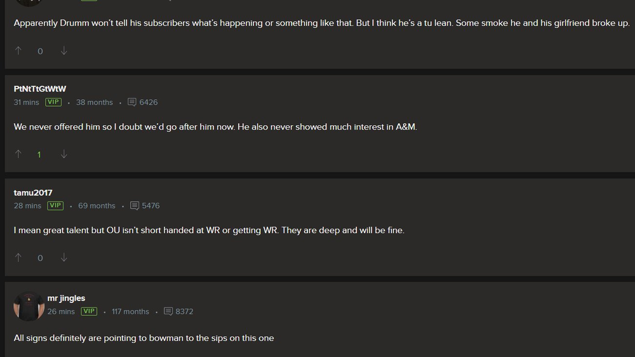Click mr jingles' avatar picture
Screen dimensions: 635x357
29,306
